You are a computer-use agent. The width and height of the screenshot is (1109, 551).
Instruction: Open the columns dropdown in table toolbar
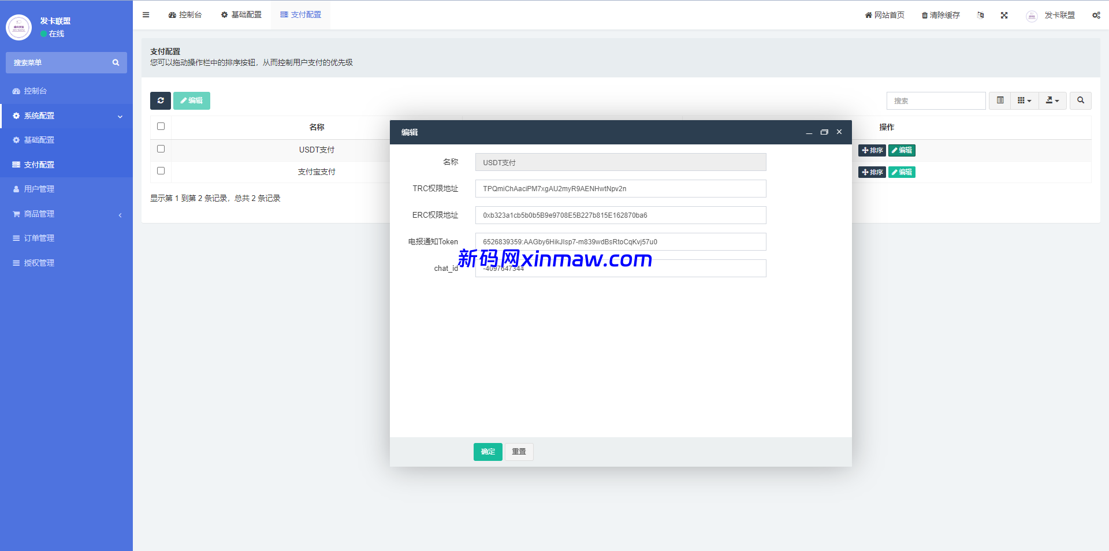pyautogui.click(x=1024, y=100)
